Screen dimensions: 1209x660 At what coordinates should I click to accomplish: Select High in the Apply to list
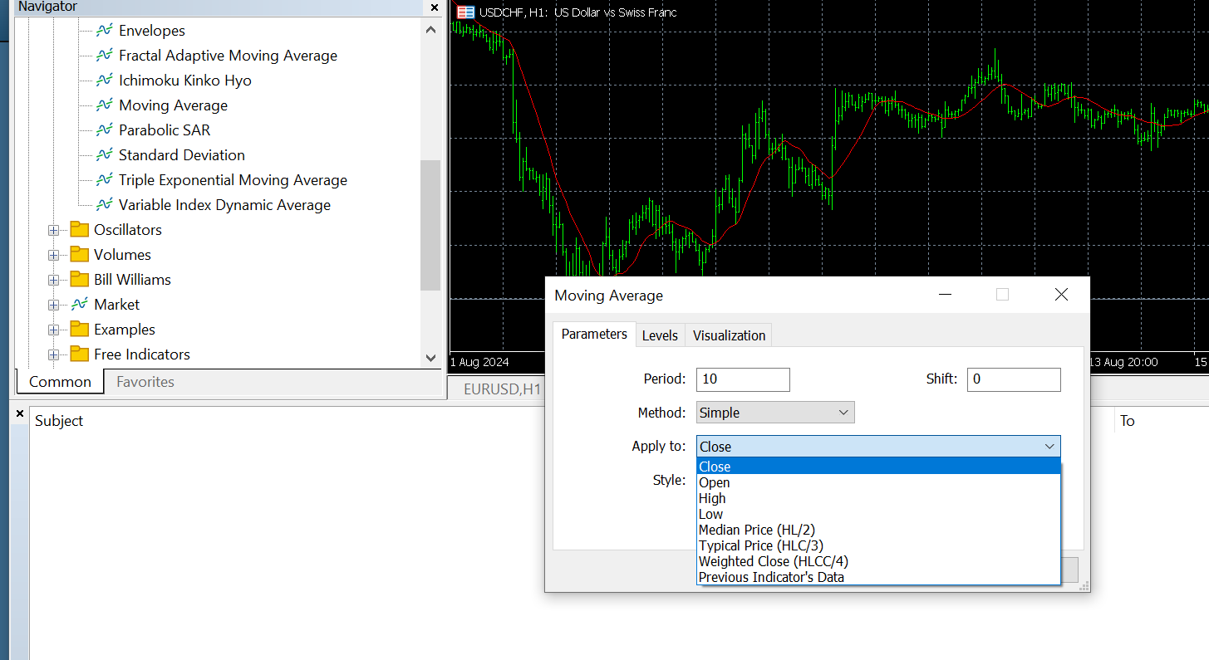(x=878, y=498)
